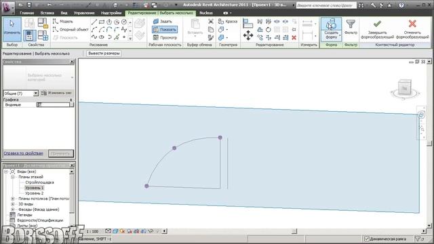The image size is (434, 244).
Task: Click the red X Delete tool
Action: coord(294,37)
